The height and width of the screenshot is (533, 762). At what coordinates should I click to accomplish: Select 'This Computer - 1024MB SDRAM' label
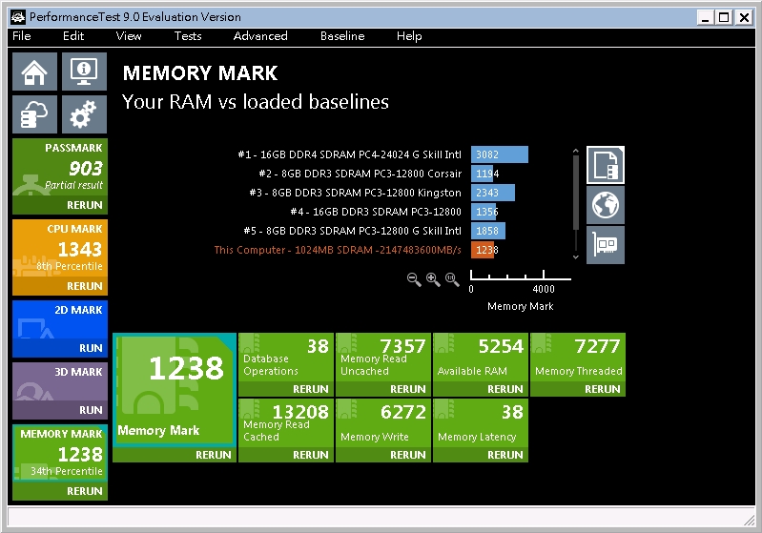[338, 250]
